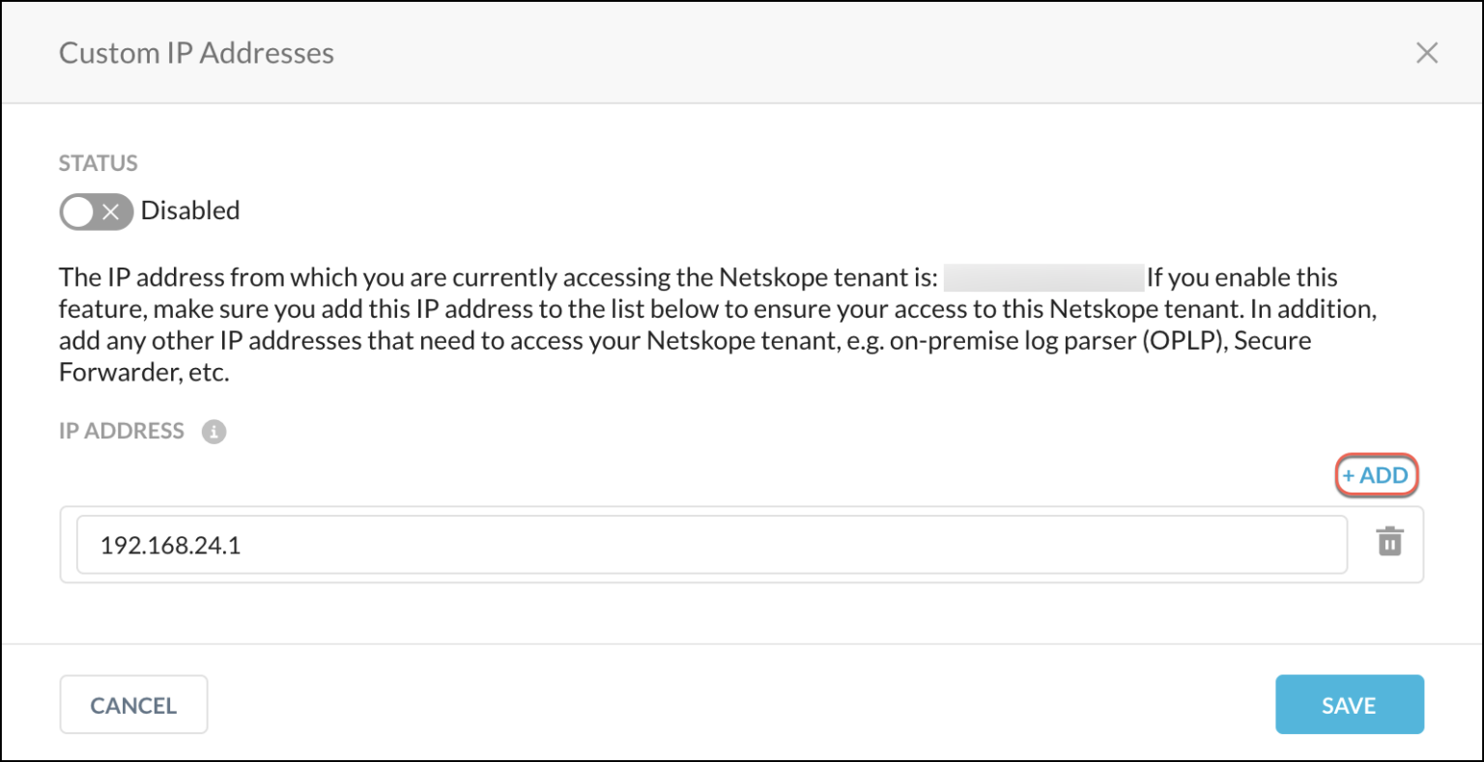Toggle the custom IP addresses feature on
Screen dimensions: 1484x762
coord(96,212)
